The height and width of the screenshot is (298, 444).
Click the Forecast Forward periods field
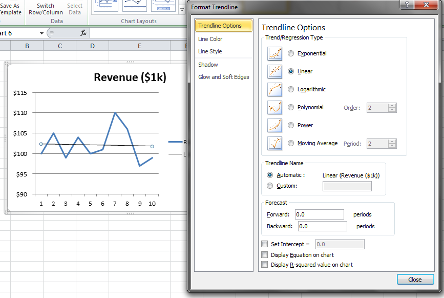[x=320, y=214]
